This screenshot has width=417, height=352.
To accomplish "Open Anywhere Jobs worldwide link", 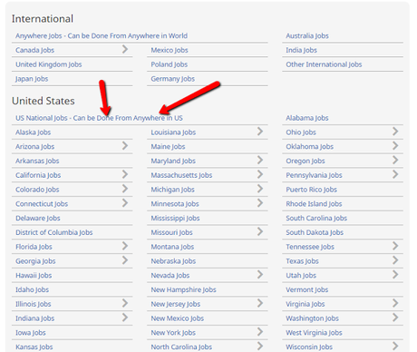I will (102, 36).
